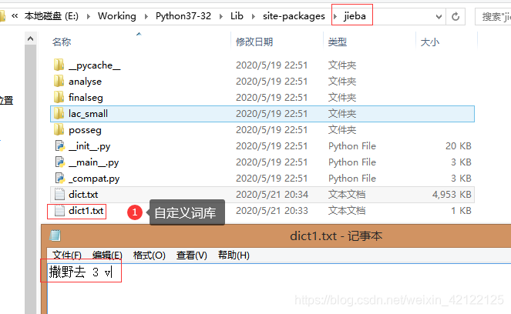The image size is (511, 314).
Task: Sort files by 类型 column
Action: [x=338, y=42]
